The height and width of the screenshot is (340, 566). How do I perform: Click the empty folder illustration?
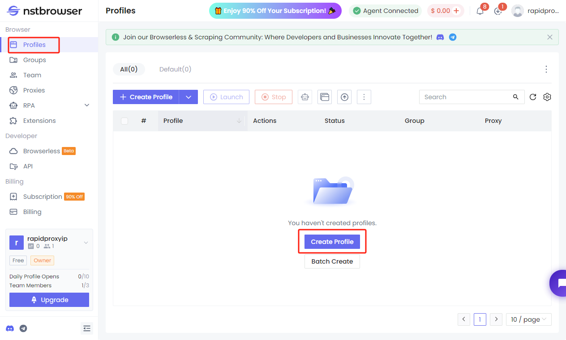coord(332,191)
